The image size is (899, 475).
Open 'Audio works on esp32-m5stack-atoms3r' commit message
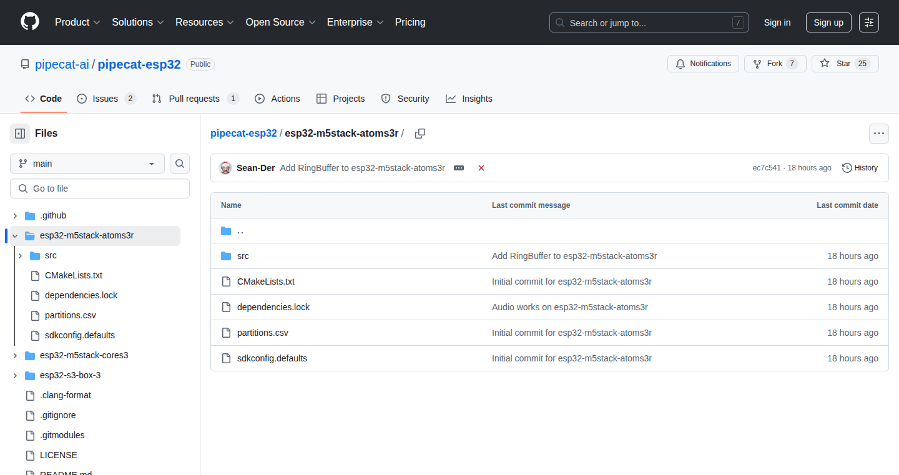click(x=570, y=307)
